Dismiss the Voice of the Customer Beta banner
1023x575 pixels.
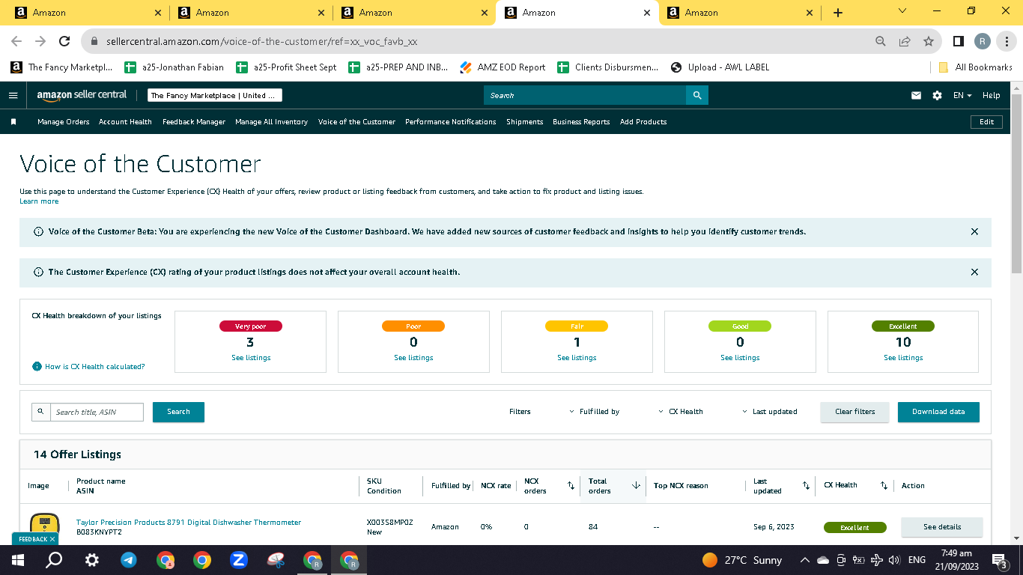[974, 232]
